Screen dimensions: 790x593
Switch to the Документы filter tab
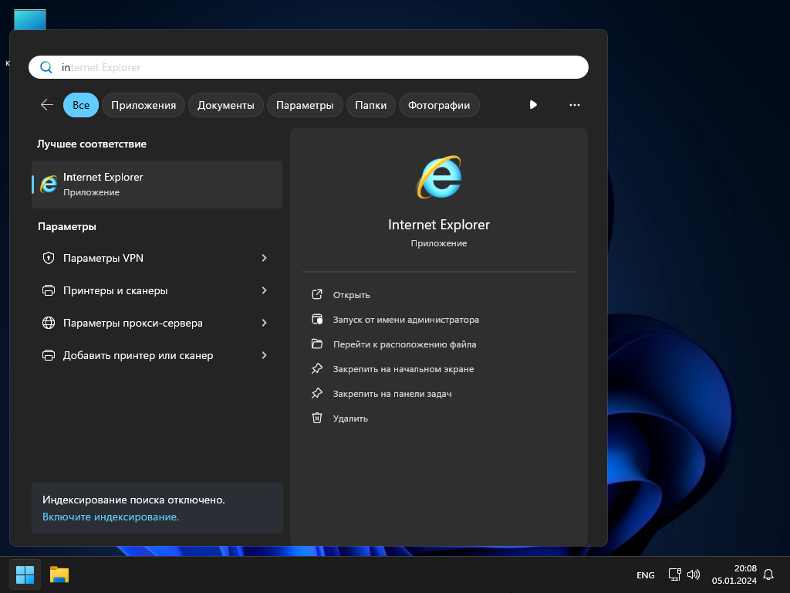(225, 105)
